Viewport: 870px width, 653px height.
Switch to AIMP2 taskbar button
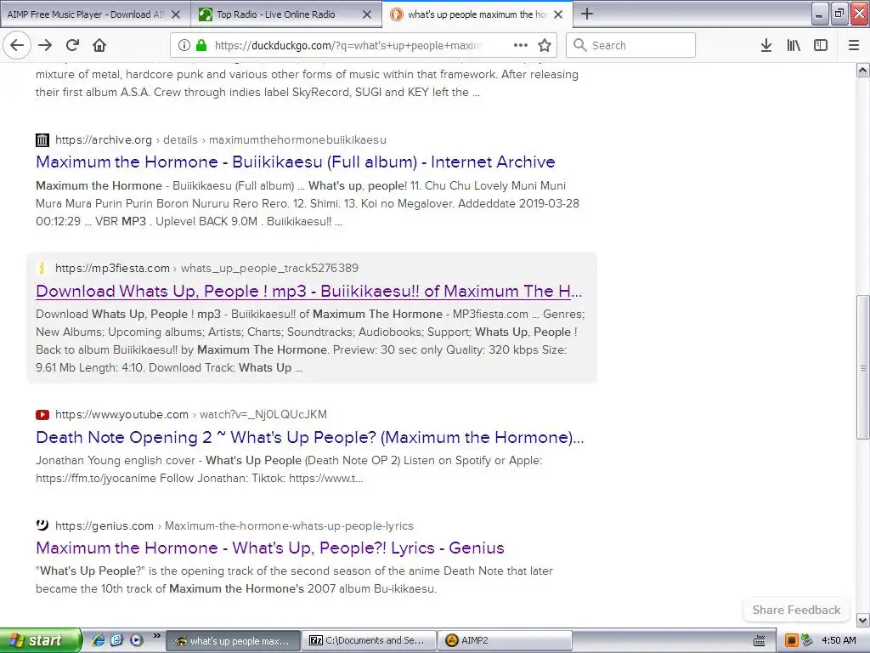pyautogui.click(x=505, y=641)
